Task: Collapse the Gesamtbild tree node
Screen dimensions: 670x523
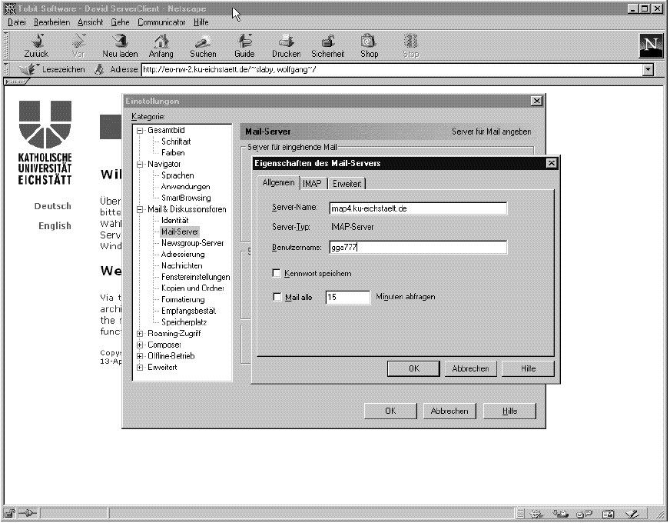Action: pos(140,131)
